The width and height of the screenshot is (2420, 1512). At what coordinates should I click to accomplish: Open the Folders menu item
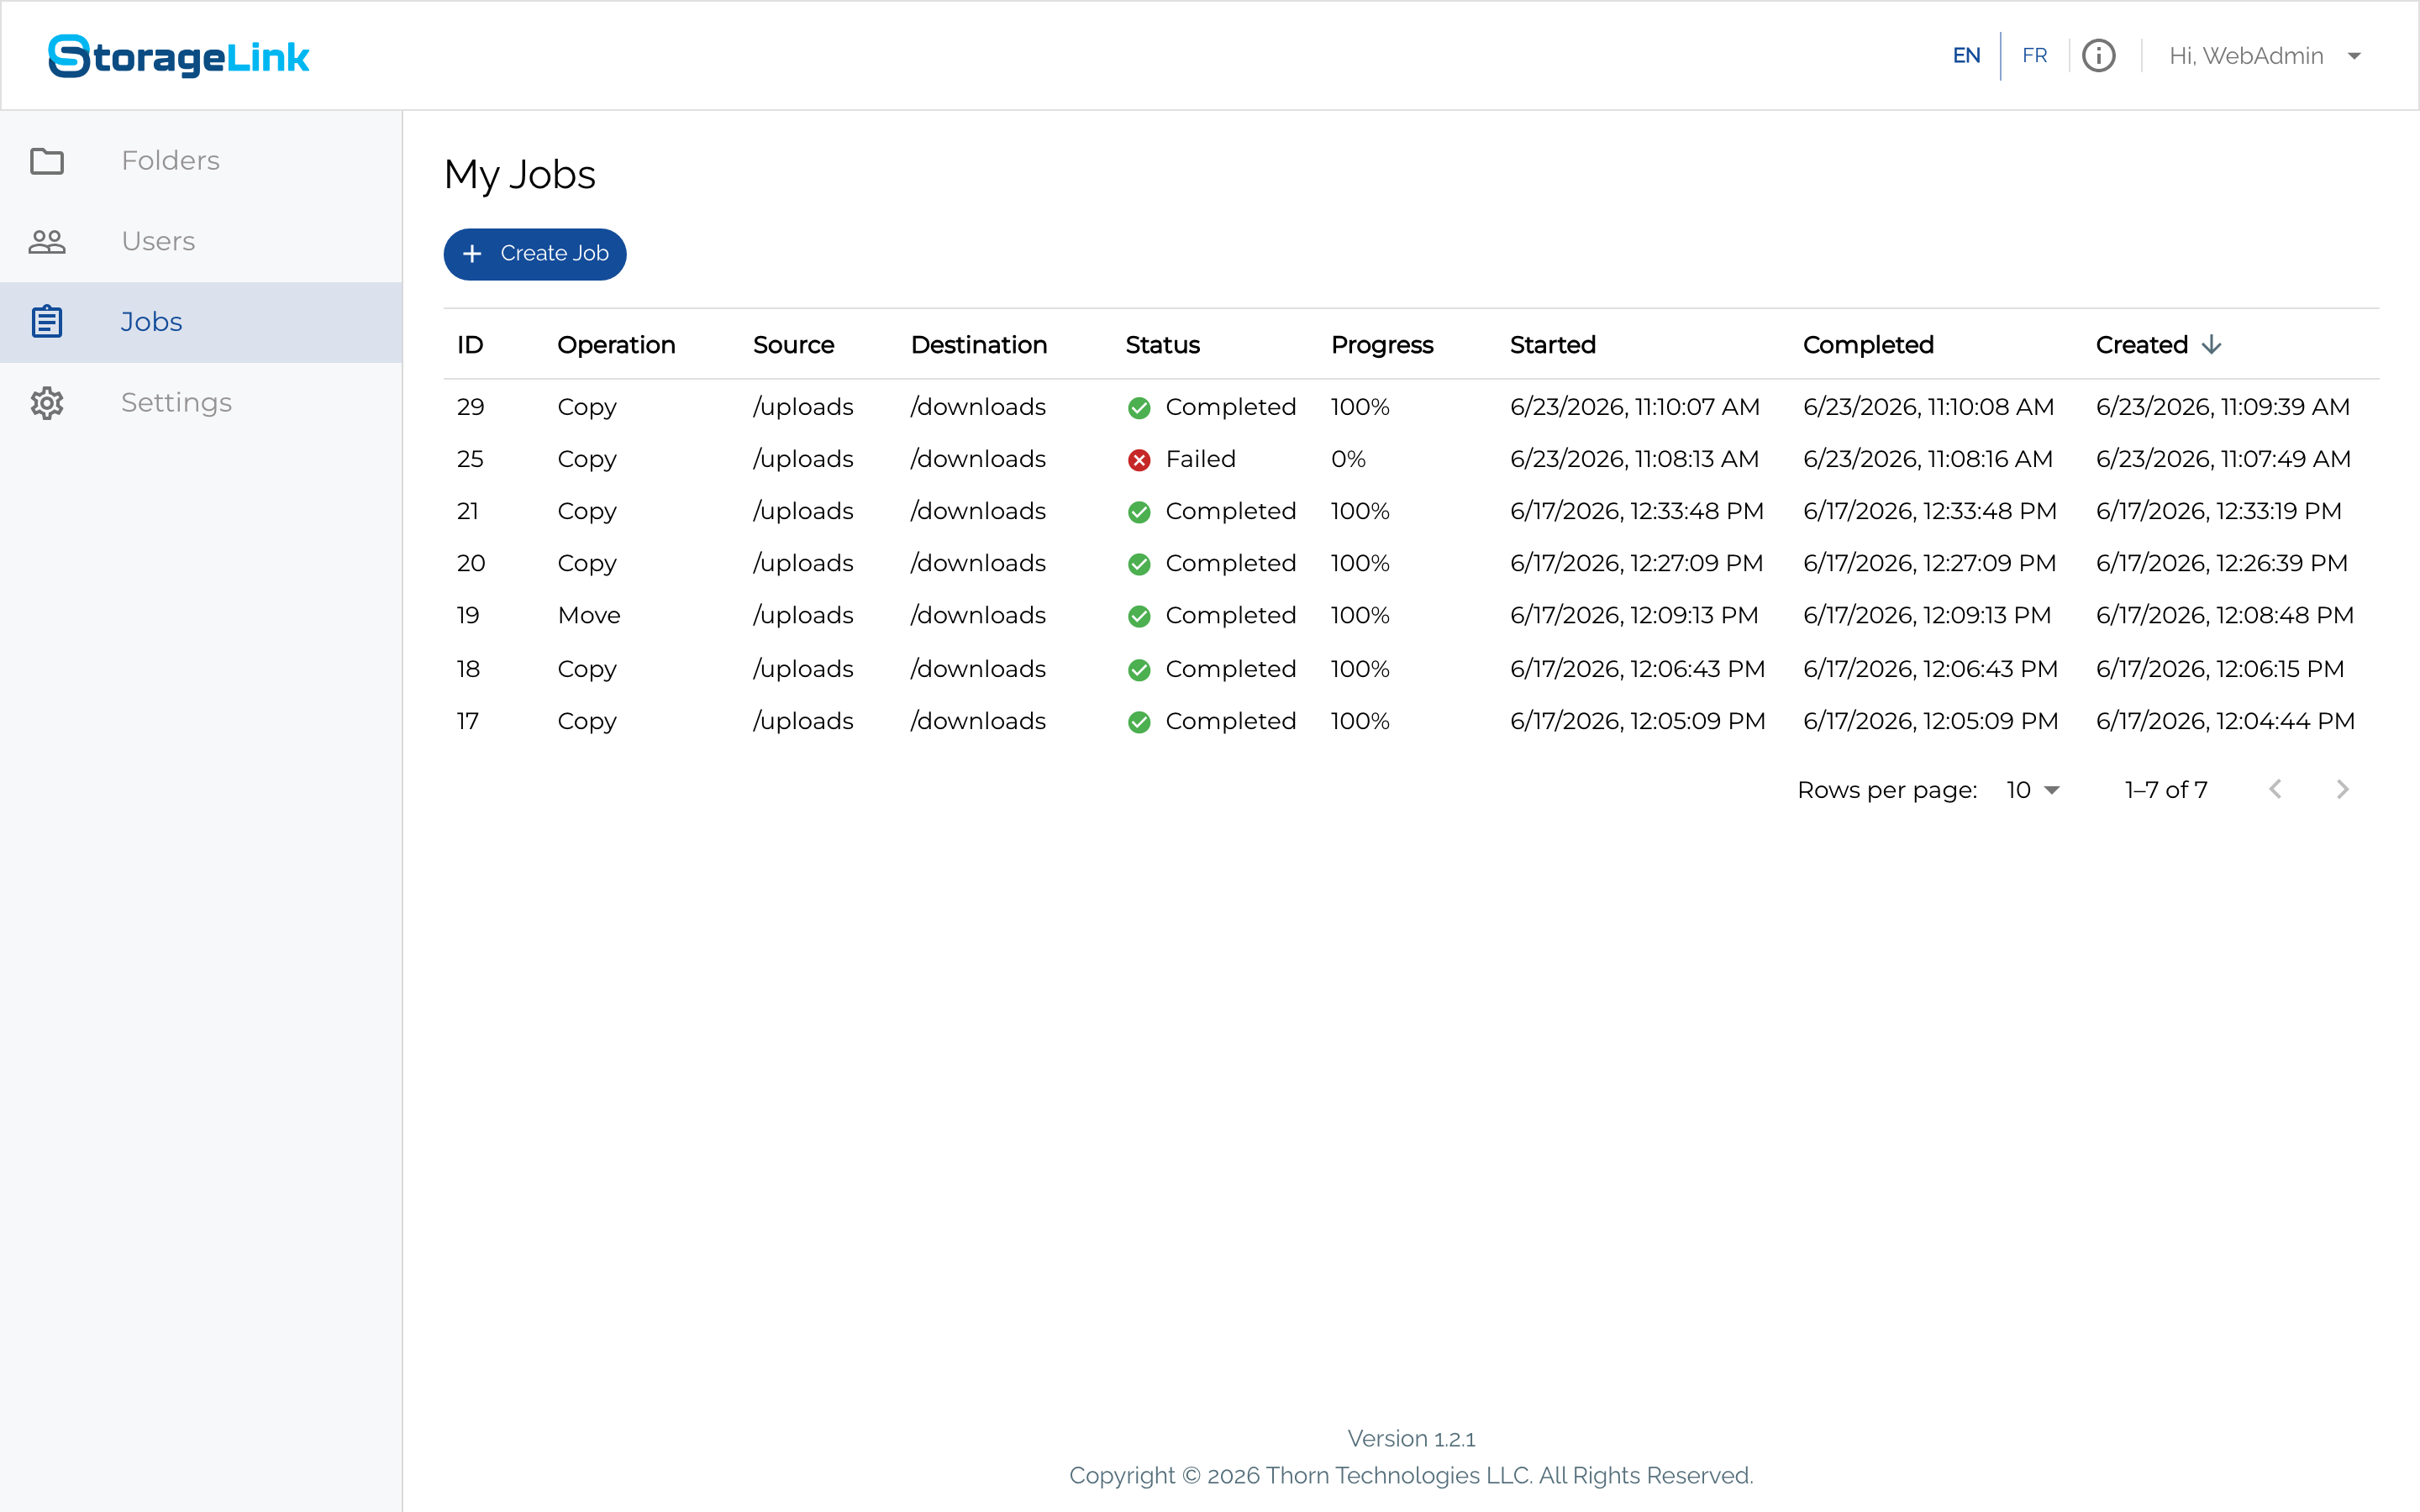[x=201, y=161]
